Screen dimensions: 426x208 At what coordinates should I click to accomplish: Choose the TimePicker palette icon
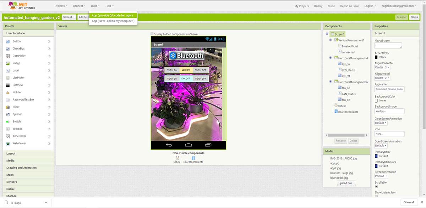(8, 136)
